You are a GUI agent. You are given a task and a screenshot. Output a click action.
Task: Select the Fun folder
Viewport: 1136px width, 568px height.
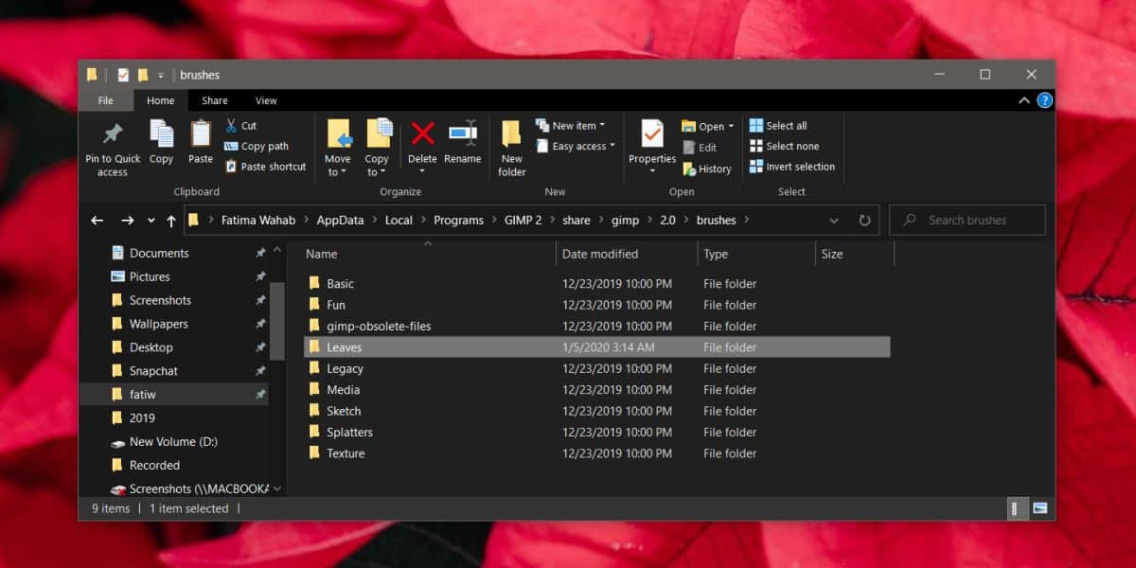tap(596, 305)
